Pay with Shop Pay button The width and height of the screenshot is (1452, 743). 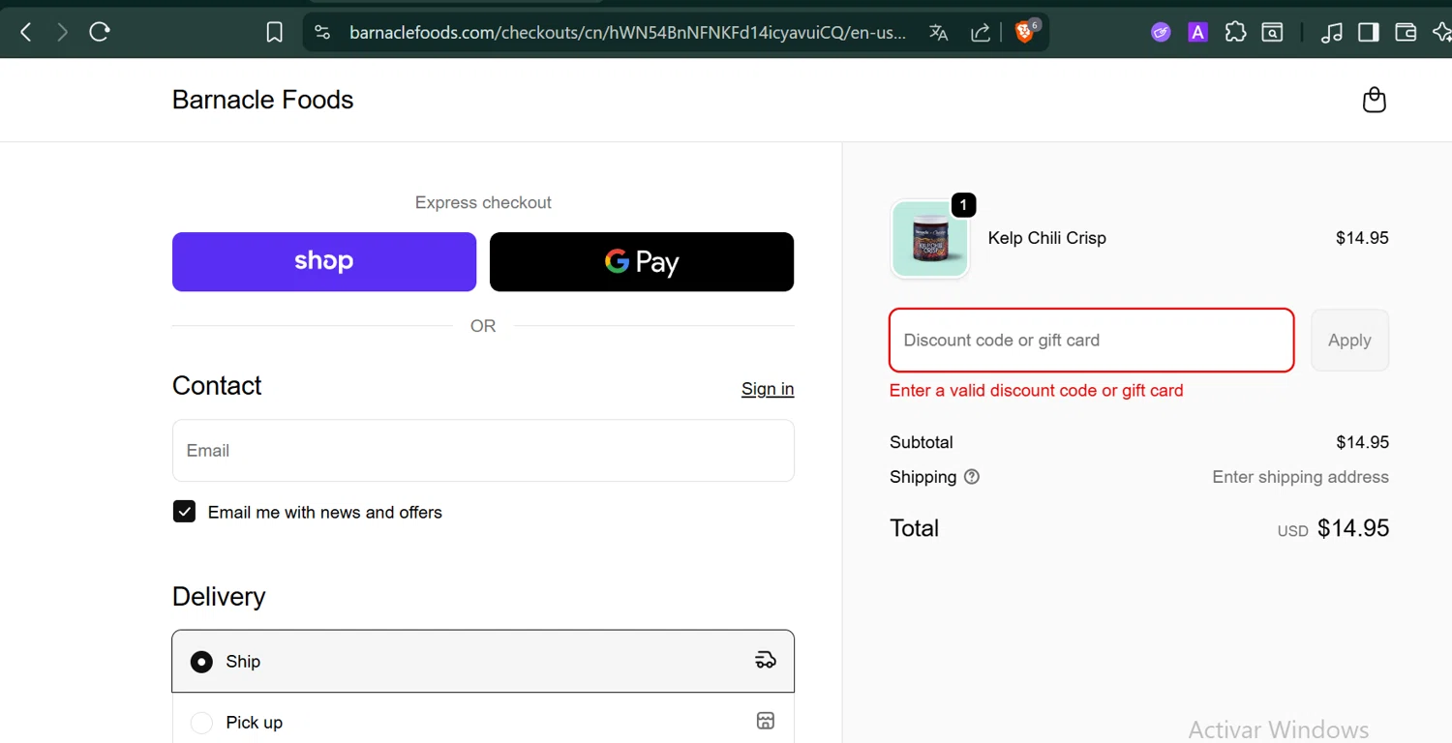pyautogui.click(x=324, y=261)
